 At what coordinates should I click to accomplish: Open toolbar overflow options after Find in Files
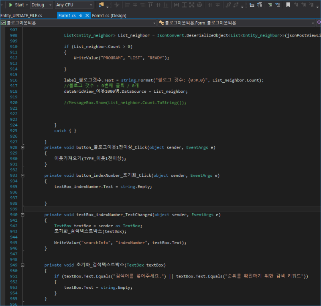click(x=108, y=7)
